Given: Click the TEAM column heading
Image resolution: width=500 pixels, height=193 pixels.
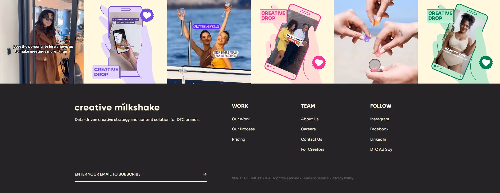Looking at the screenshot, I should (x=308, y=106).
